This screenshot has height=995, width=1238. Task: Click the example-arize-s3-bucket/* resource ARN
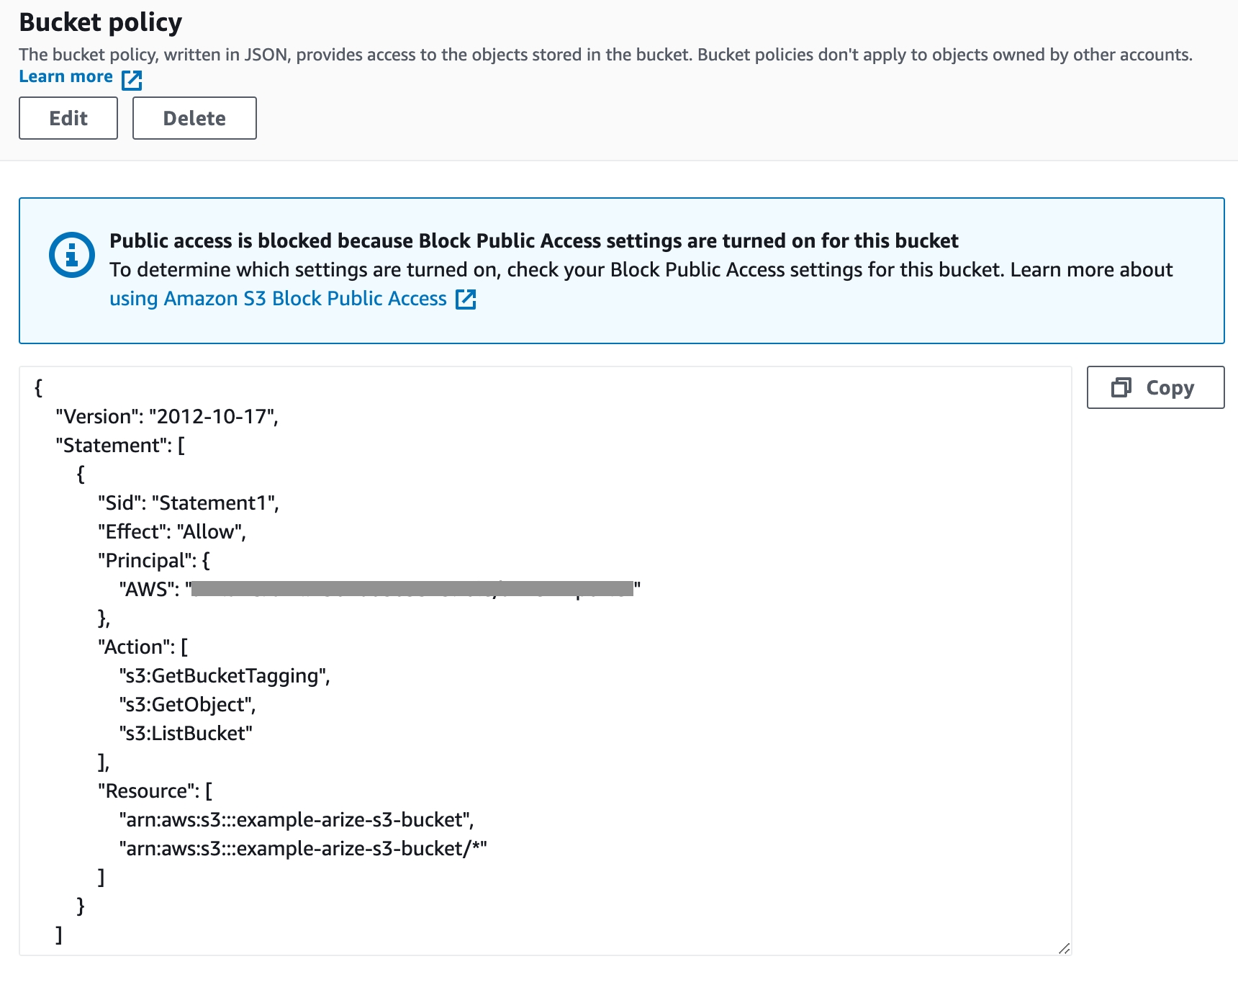click(303, 849)
